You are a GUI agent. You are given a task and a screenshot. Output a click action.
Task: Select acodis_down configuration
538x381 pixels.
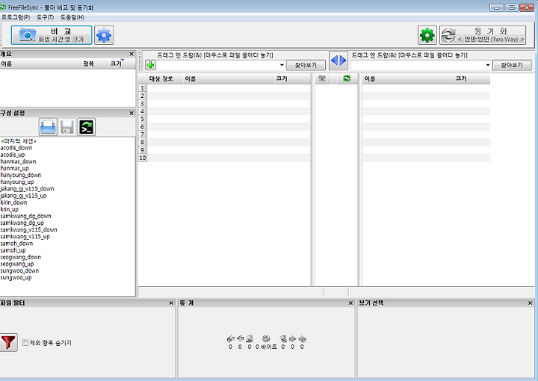tap(16, 148)
